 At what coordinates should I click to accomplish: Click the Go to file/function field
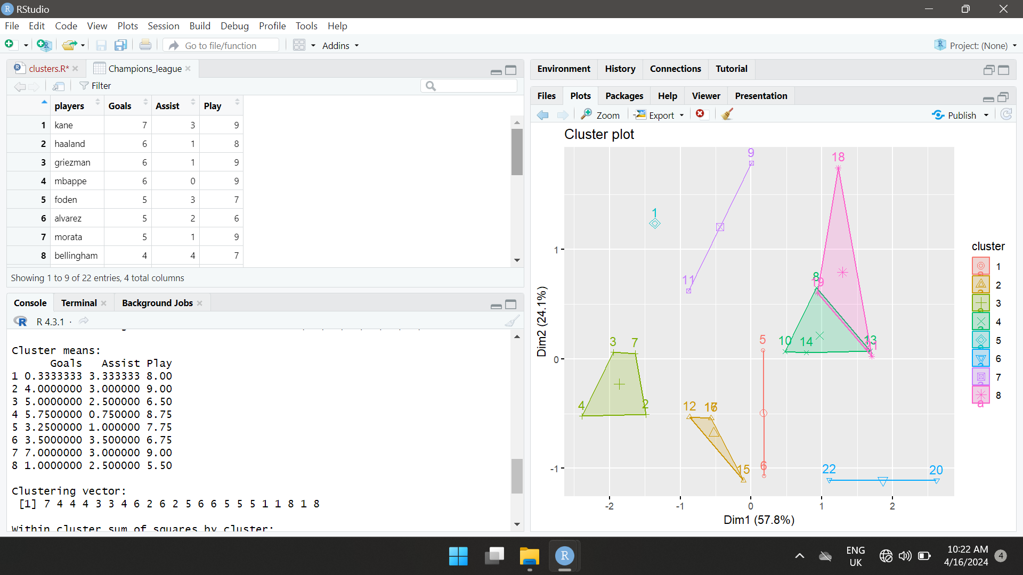coord(221,46)
